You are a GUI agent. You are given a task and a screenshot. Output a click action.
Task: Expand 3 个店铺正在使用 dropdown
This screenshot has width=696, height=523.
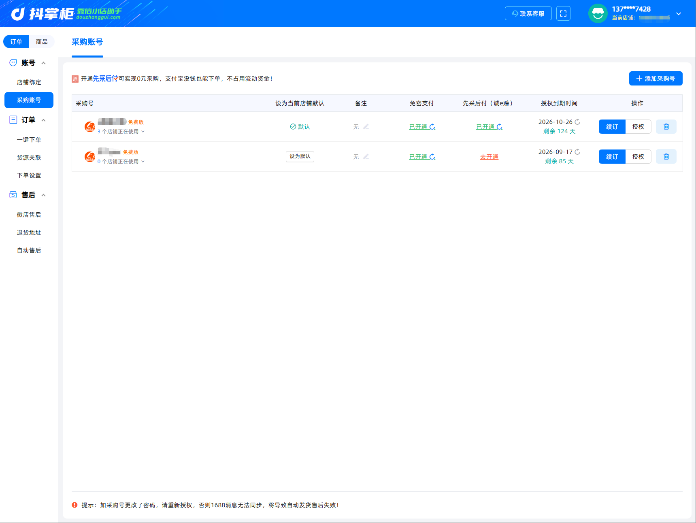tap(121, 131)
